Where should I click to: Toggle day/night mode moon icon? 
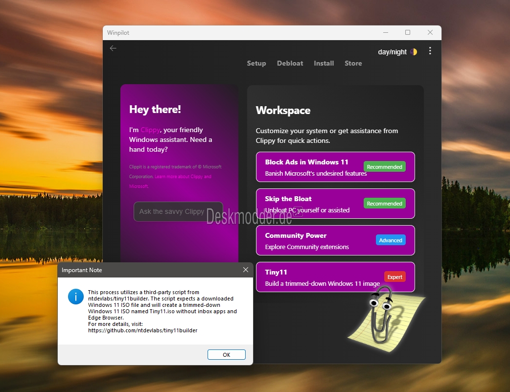414,52
